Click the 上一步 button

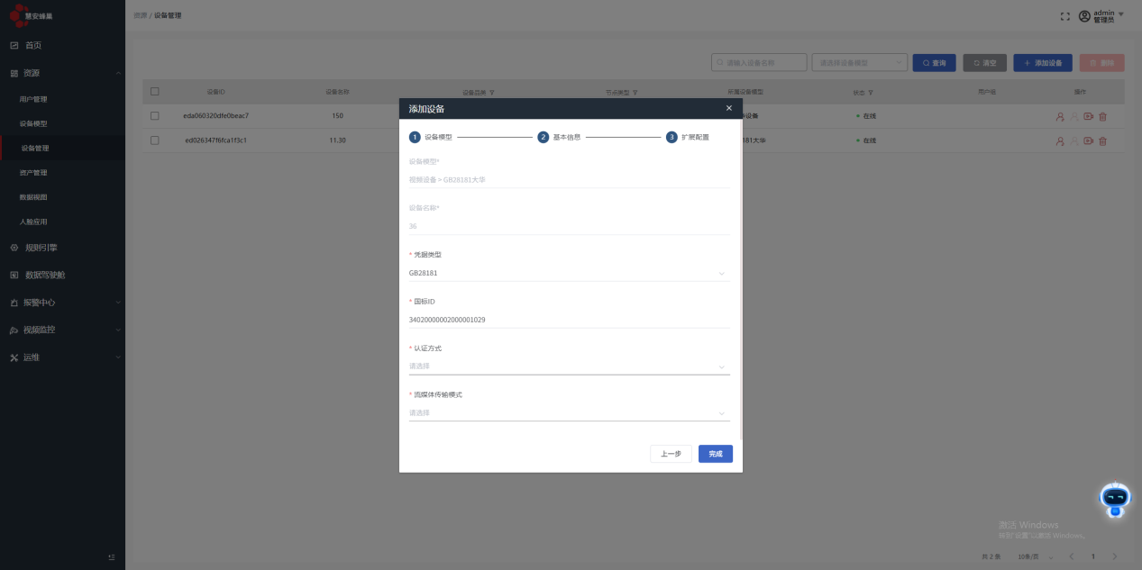671,454
